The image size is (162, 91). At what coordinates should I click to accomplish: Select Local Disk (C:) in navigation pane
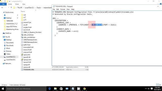(x=11, y=57)
